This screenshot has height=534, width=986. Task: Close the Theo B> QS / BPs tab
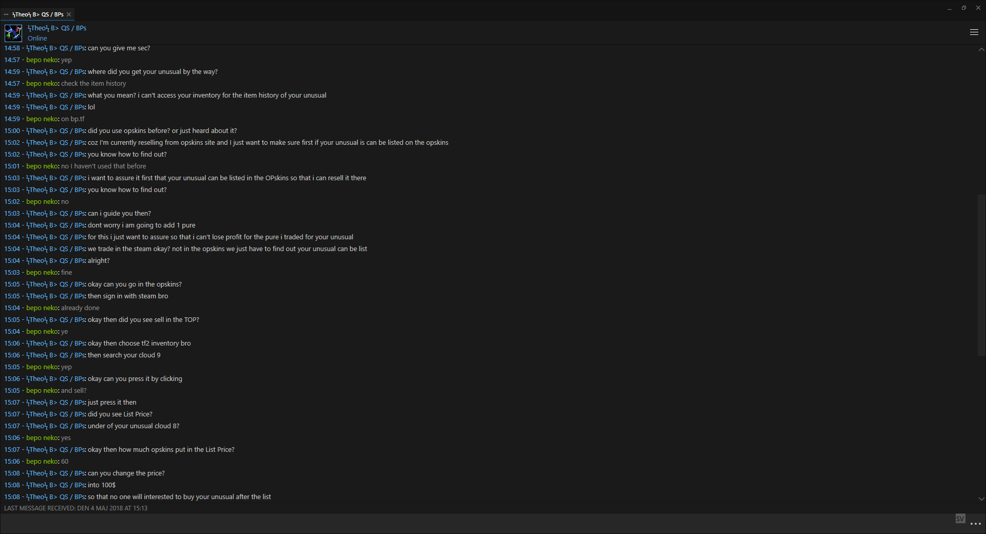point(69,14)
